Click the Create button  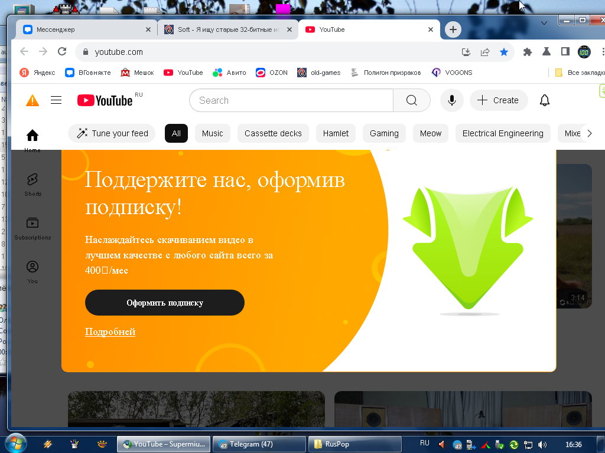tap(498, 100)
